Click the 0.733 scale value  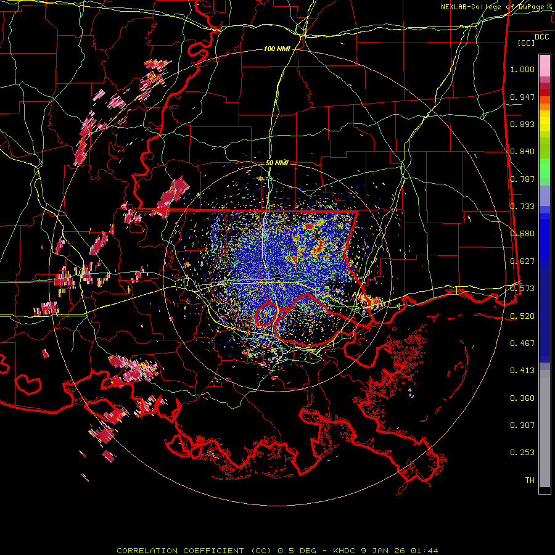(522, 207)
